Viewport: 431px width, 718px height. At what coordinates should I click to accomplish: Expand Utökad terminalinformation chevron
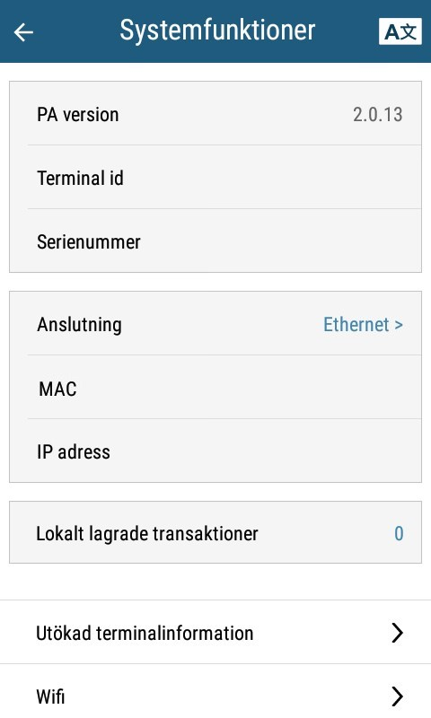point(397,633)
